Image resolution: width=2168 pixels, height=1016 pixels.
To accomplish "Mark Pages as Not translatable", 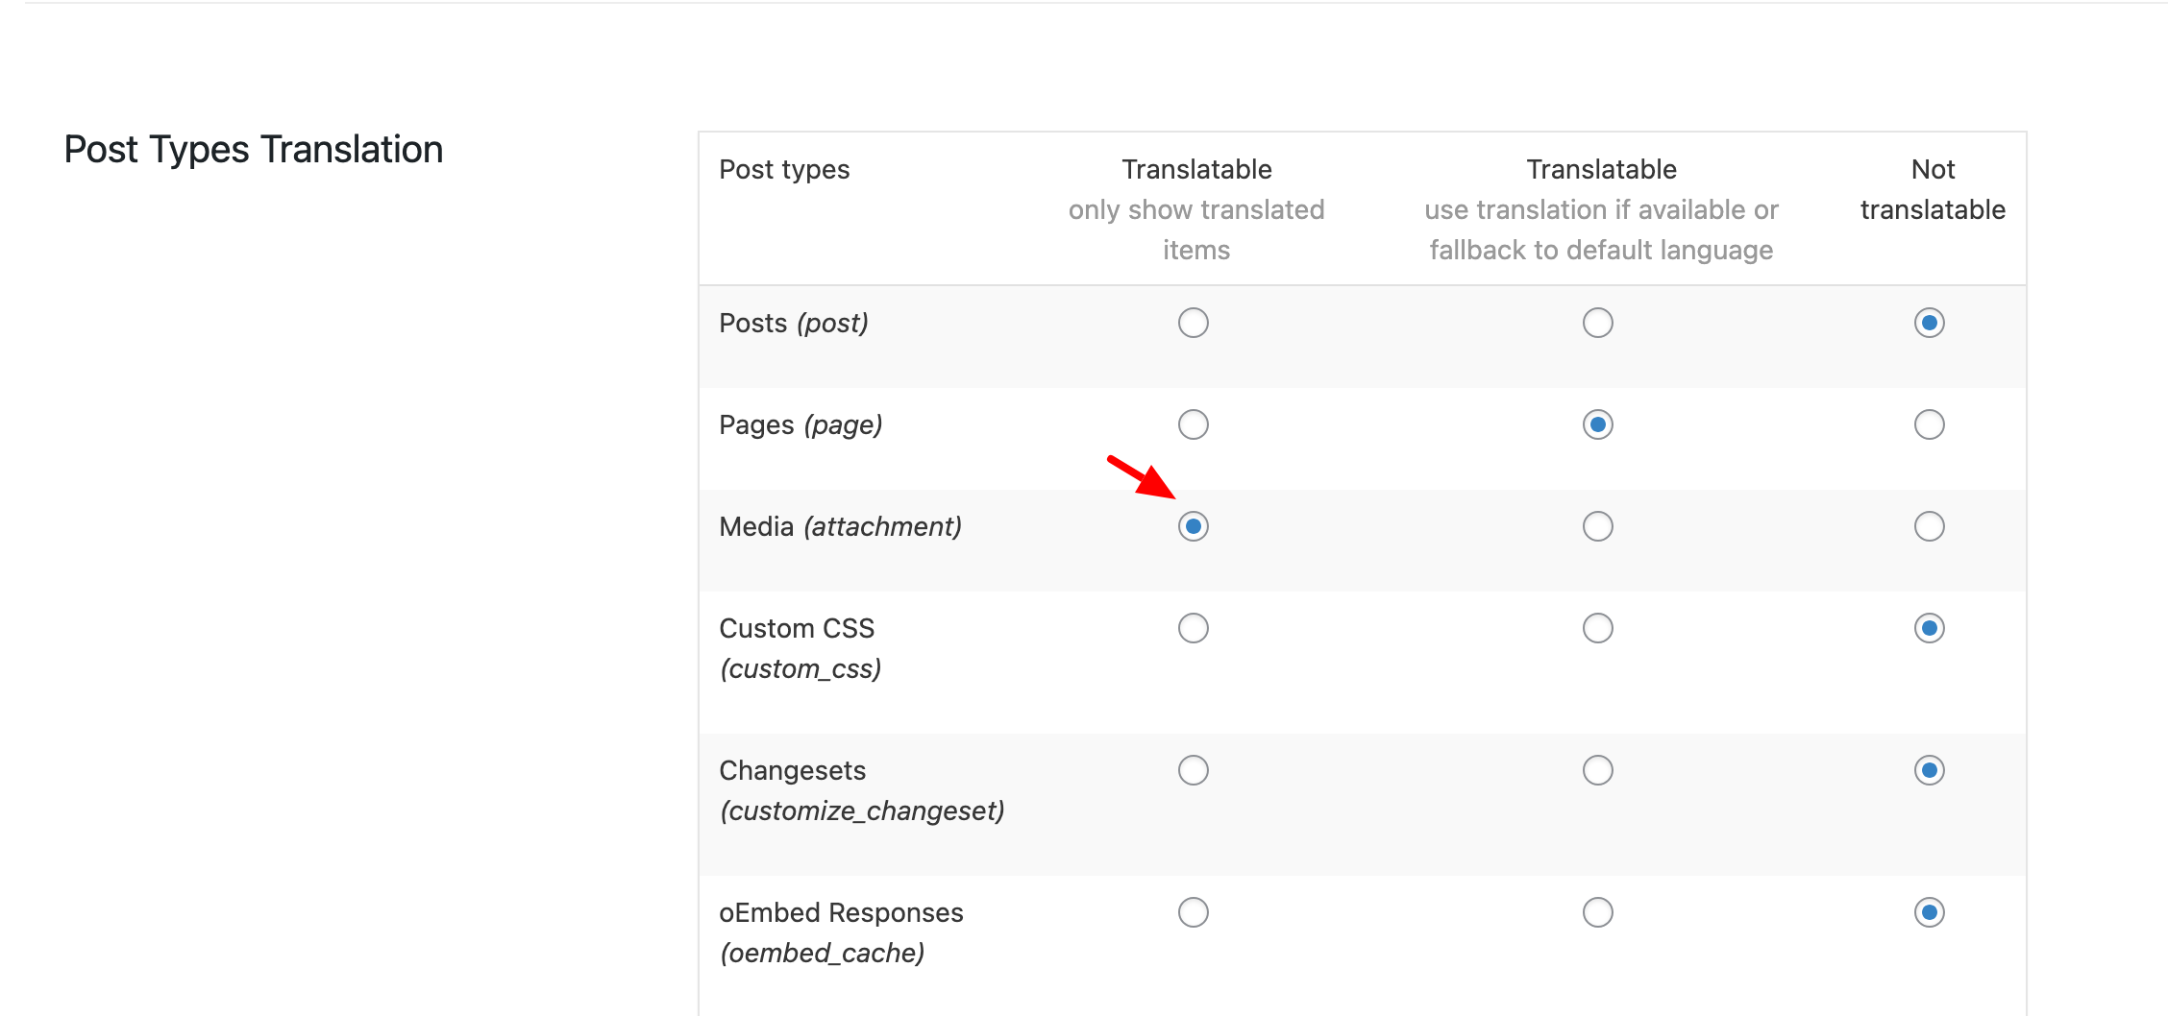I will pyautogui.click(x=1930, y=424).
